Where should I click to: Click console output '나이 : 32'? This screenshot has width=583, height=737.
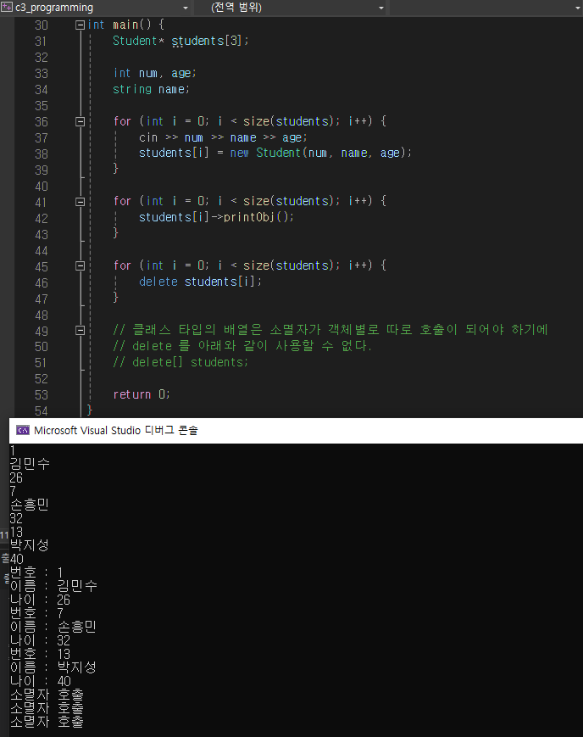[x=40, y=640]
